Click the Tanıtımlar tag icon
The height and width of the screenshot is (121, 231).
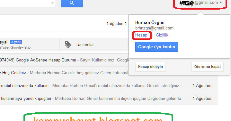(x=68, y=44)
